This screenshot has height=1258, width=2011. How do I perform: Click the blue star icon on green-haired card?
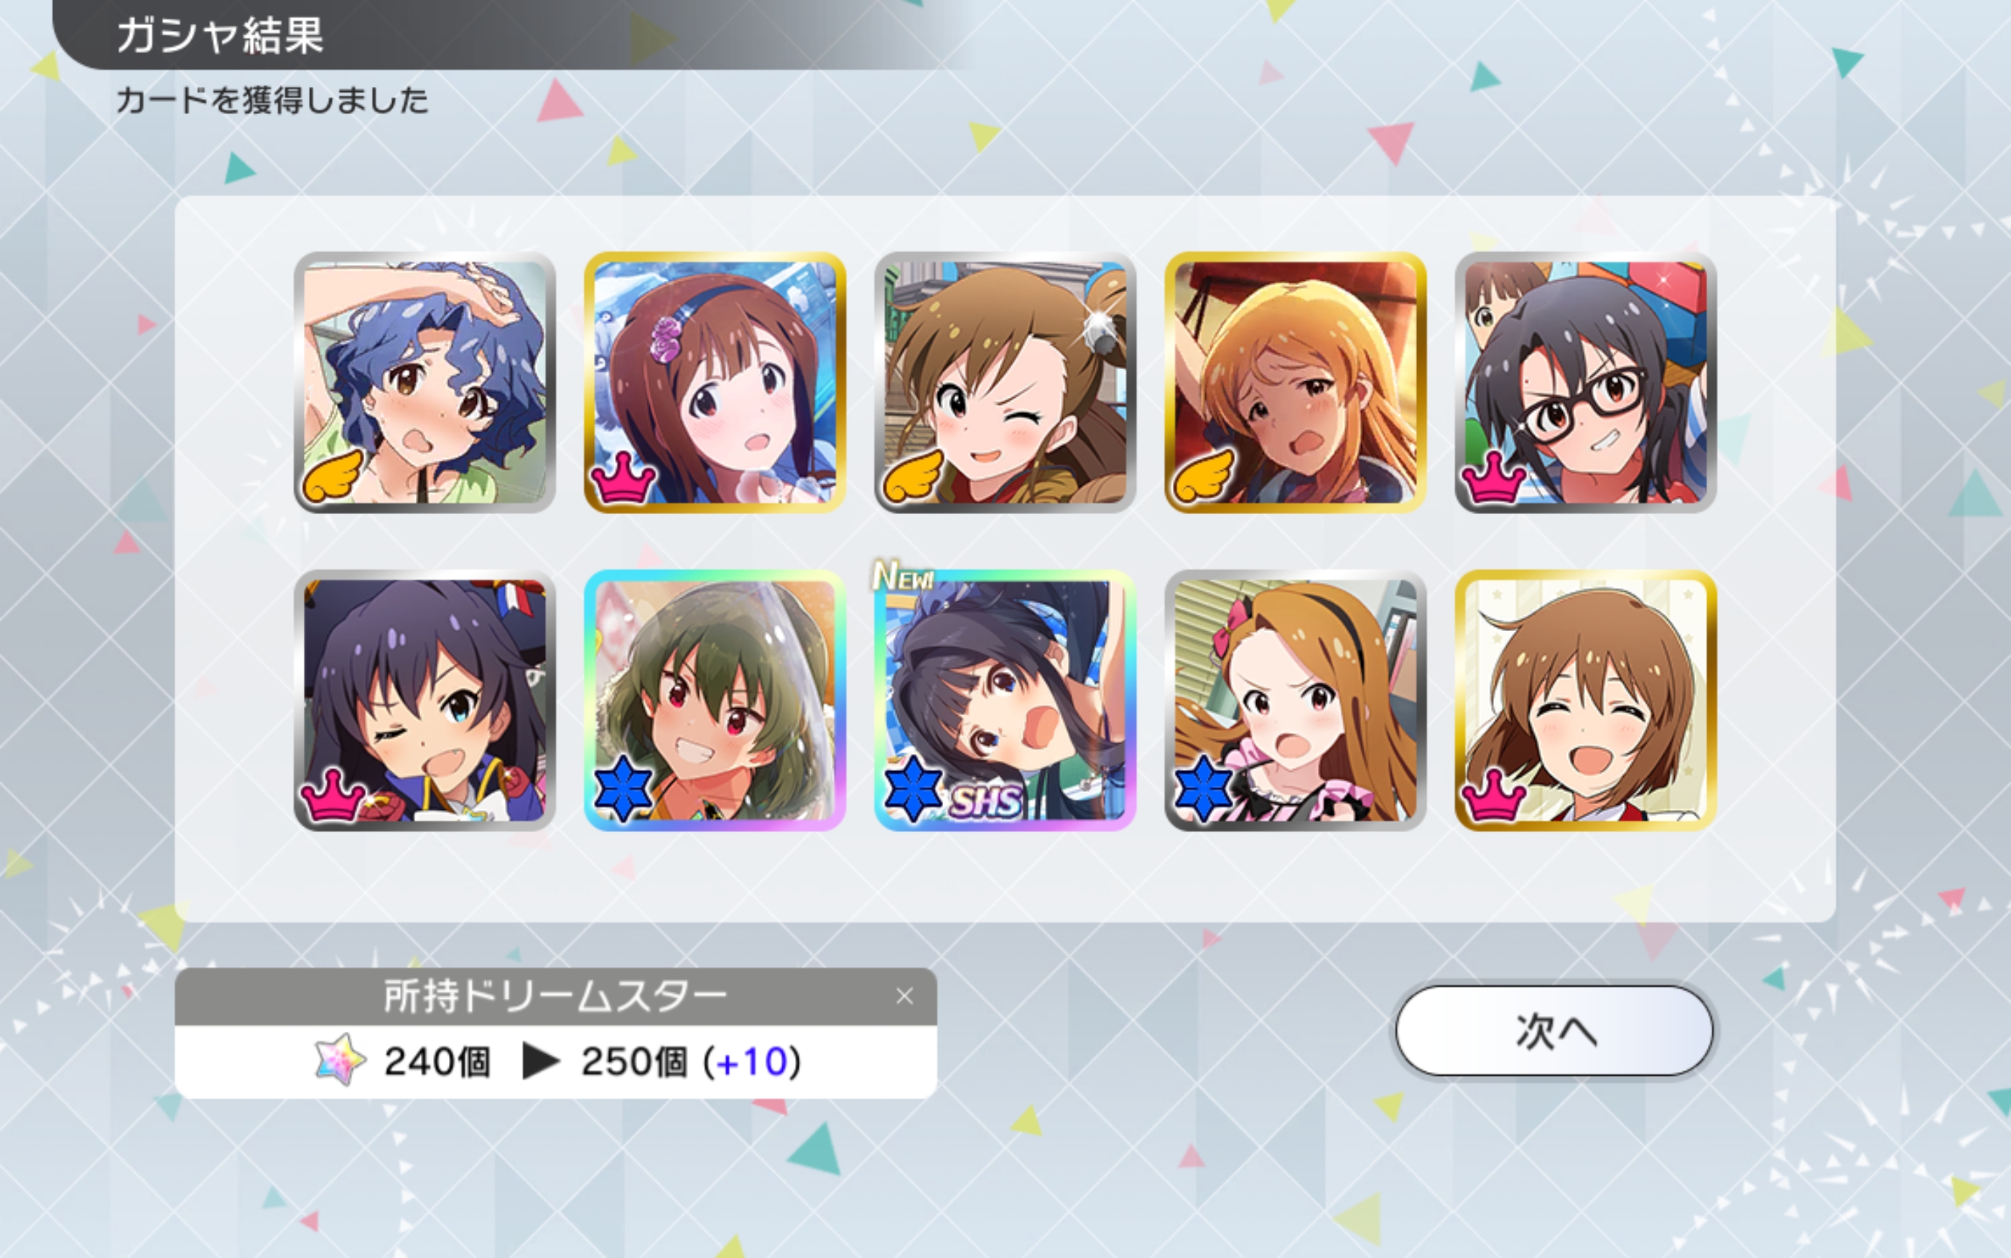click(x=623, y=788)
